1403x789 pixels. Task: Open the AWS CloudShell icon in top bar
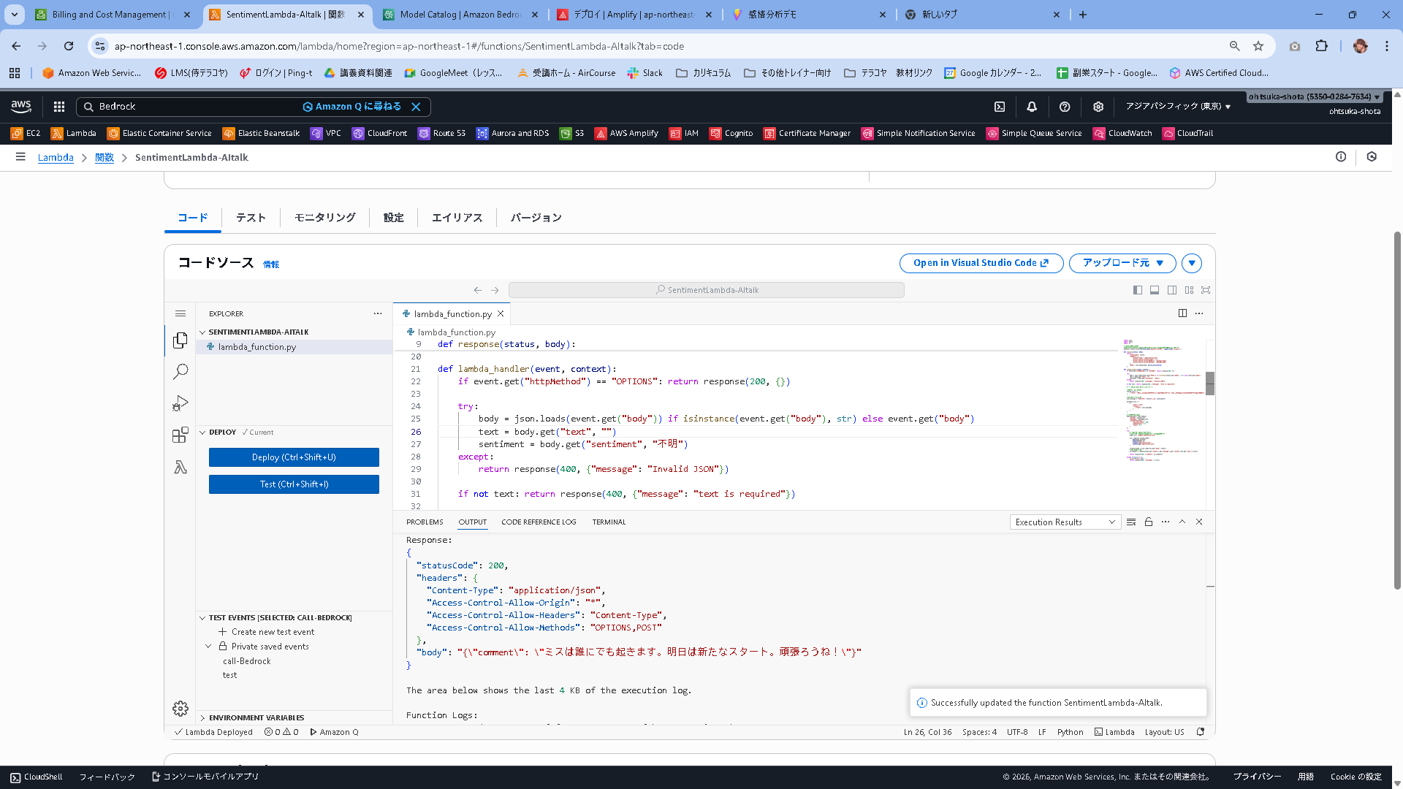point(1000,107)
